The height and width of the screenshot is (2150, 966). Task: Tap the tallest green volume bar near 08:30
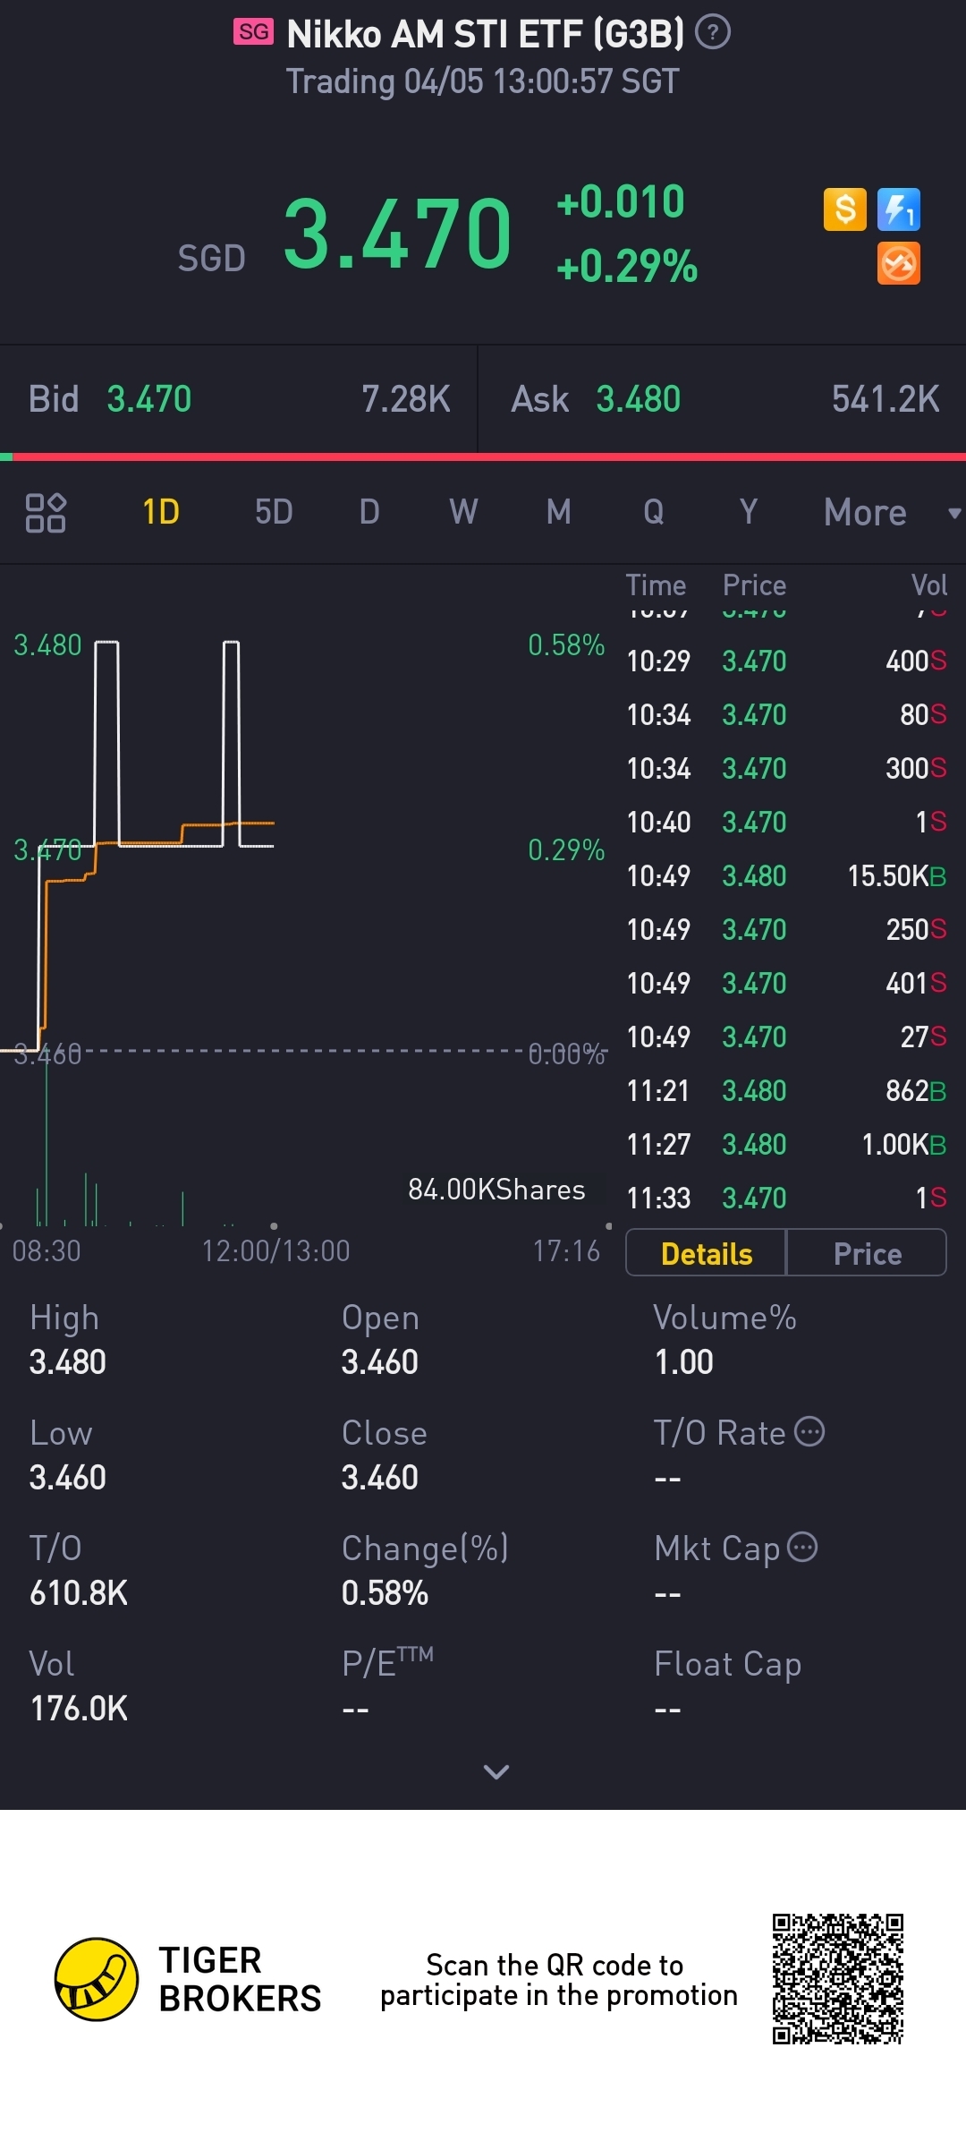(x=47, y=1139)
